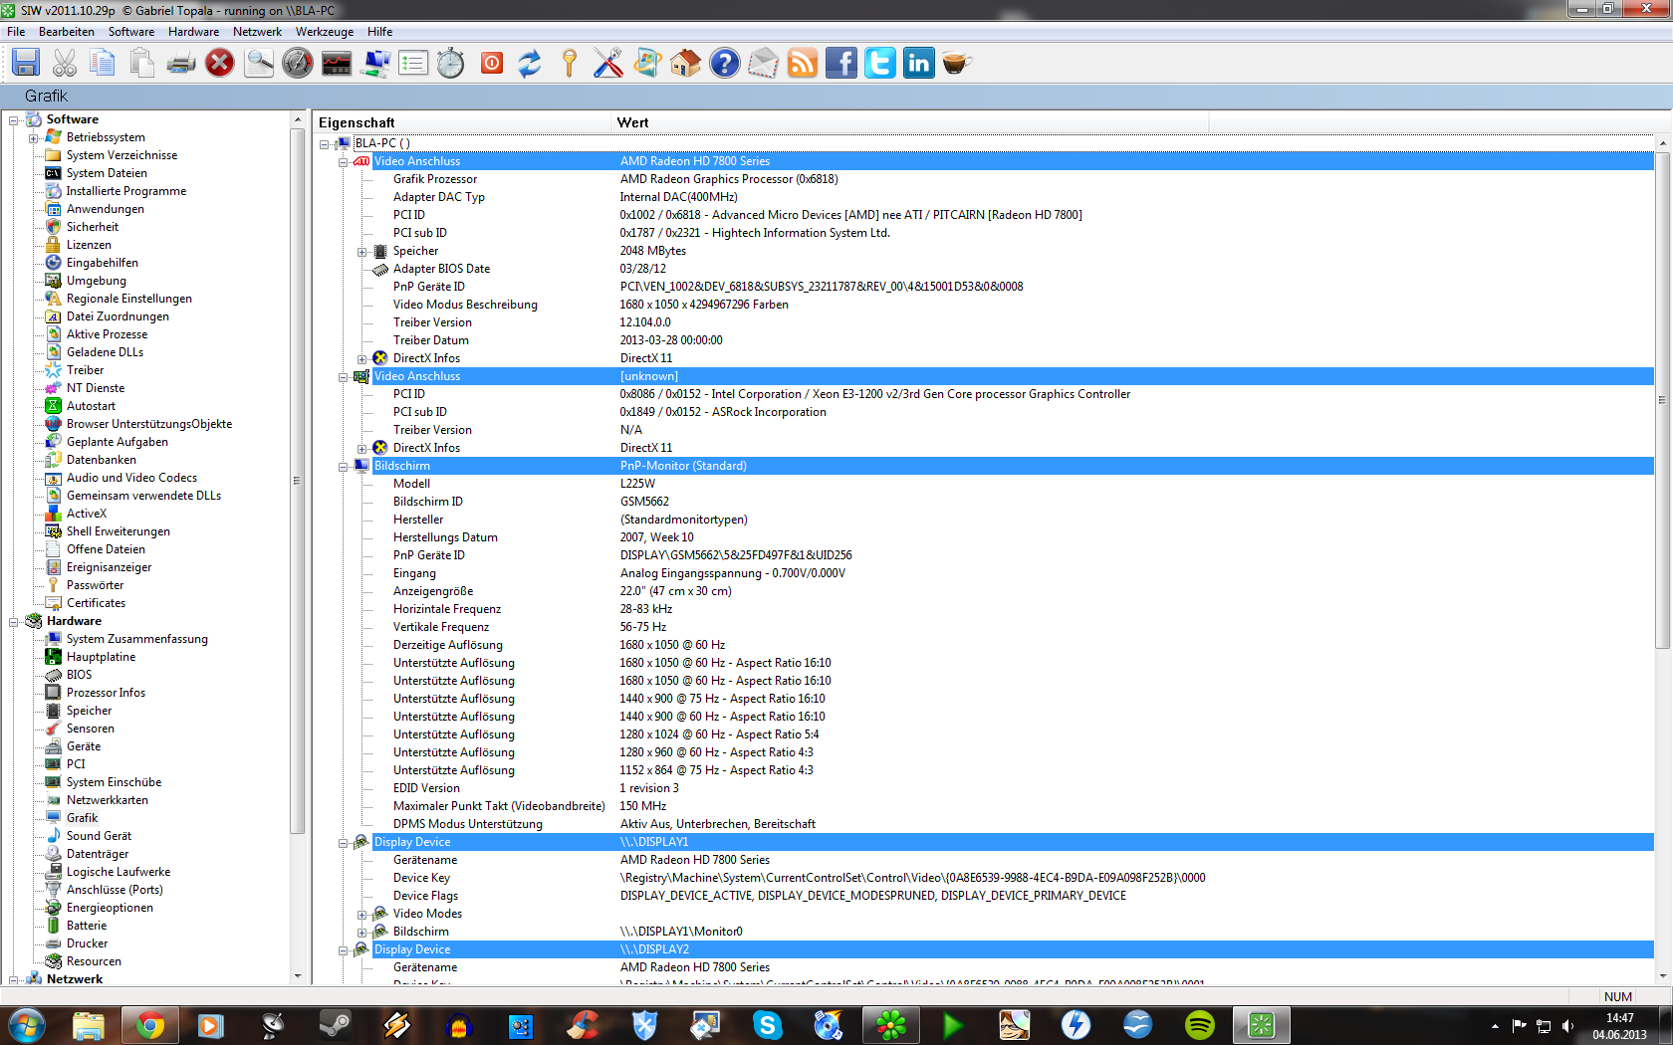Click the blue refresh arrows toolbar icon

pyautogui.click(x=530, y=63)
